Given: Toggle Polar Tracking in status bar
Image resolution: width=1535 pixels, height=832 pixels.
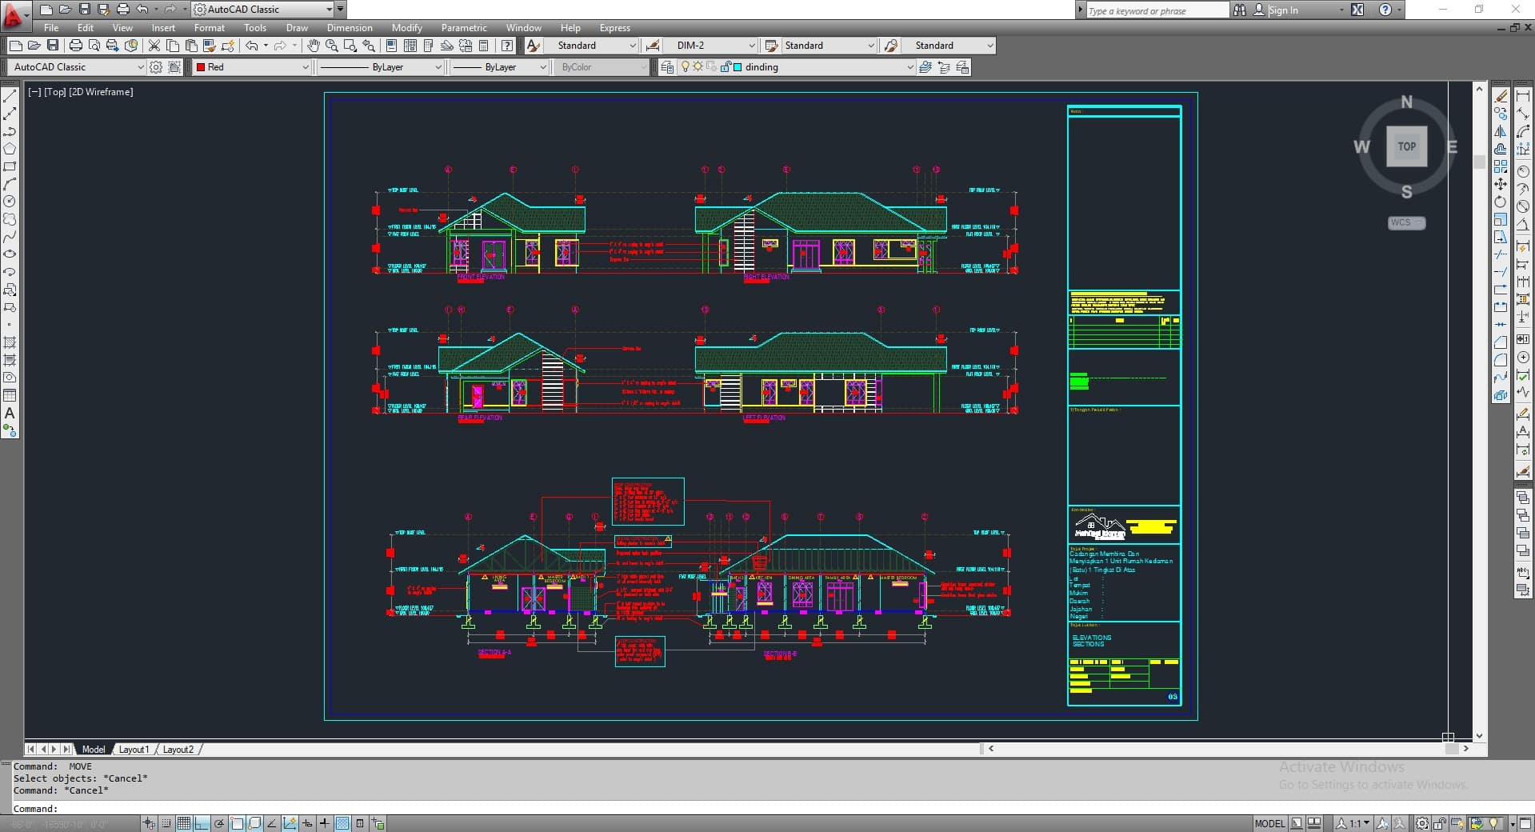Looking at the screenshot, I should tap(219, 823).
